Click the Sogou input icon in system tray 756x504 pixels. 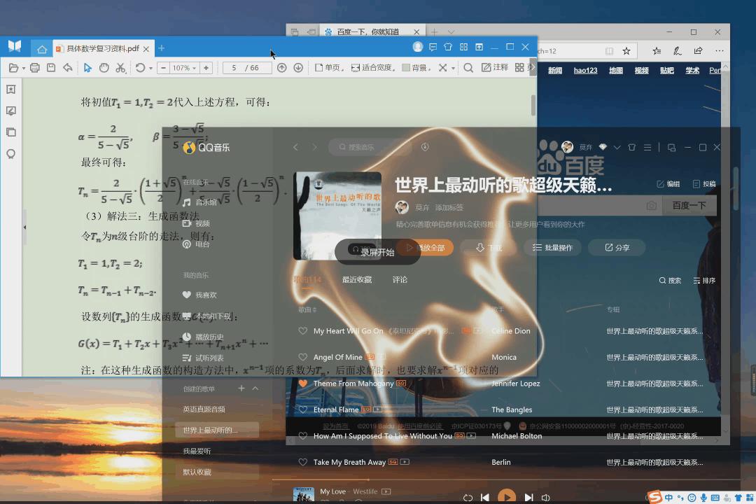click(x=654, y=498)
